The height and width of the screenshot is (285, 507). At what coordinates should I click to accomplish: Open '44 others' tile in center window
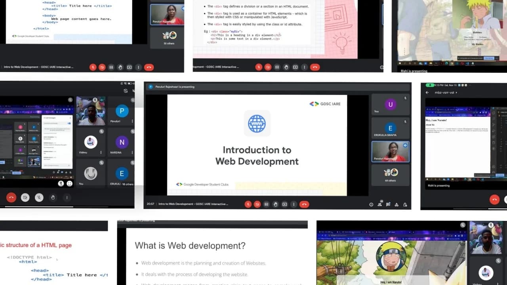point(391,175)
